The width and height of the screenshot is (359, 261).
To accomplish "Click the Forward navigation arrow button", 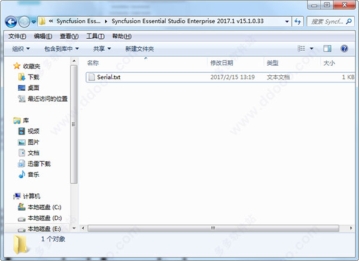I will [x=24, y=22].
